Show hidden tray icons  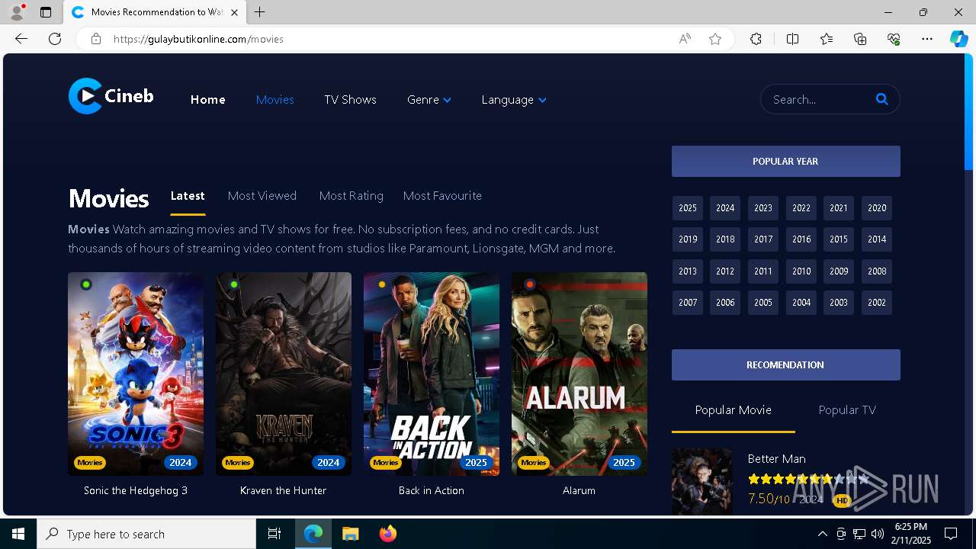point(823,534)
